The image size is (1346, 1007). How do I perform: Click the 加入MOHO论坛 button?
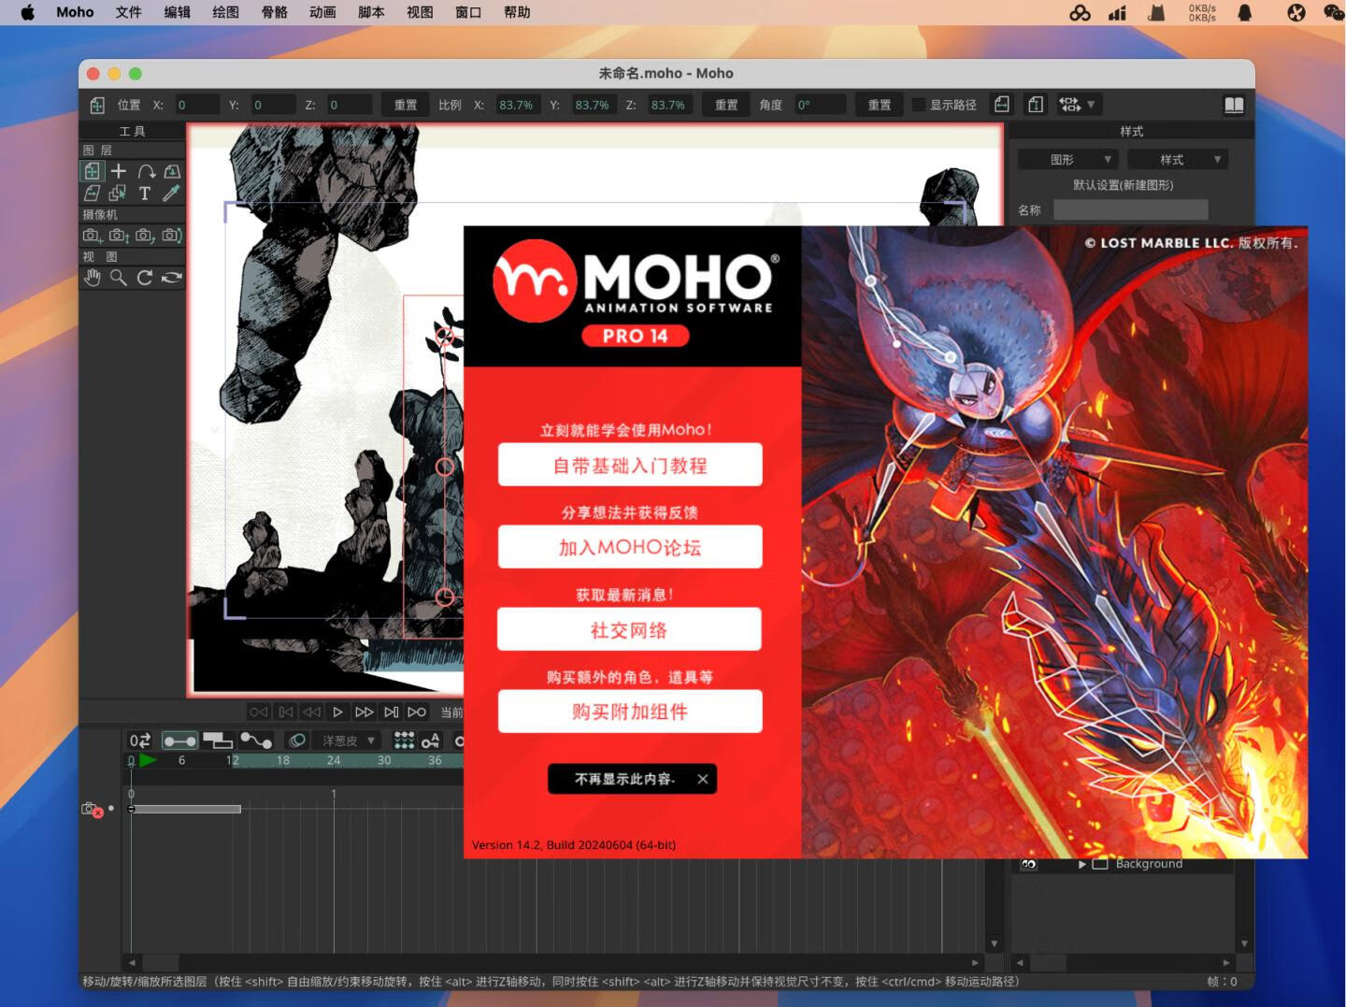631,547
